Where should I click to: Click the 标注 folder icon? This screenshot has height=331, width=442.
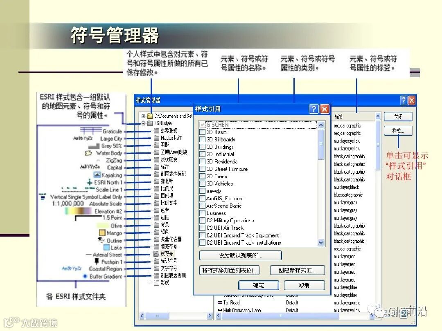click(x=156, y=167)
